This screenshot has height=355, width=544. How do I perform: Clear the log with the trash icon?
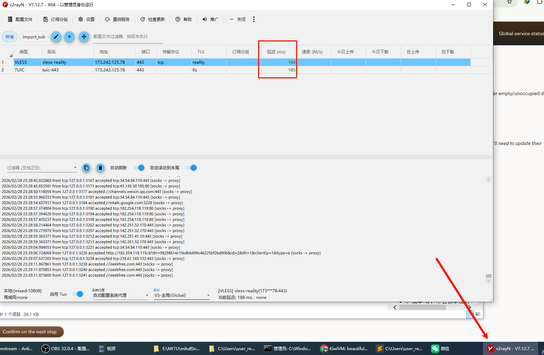click(100, 168)
